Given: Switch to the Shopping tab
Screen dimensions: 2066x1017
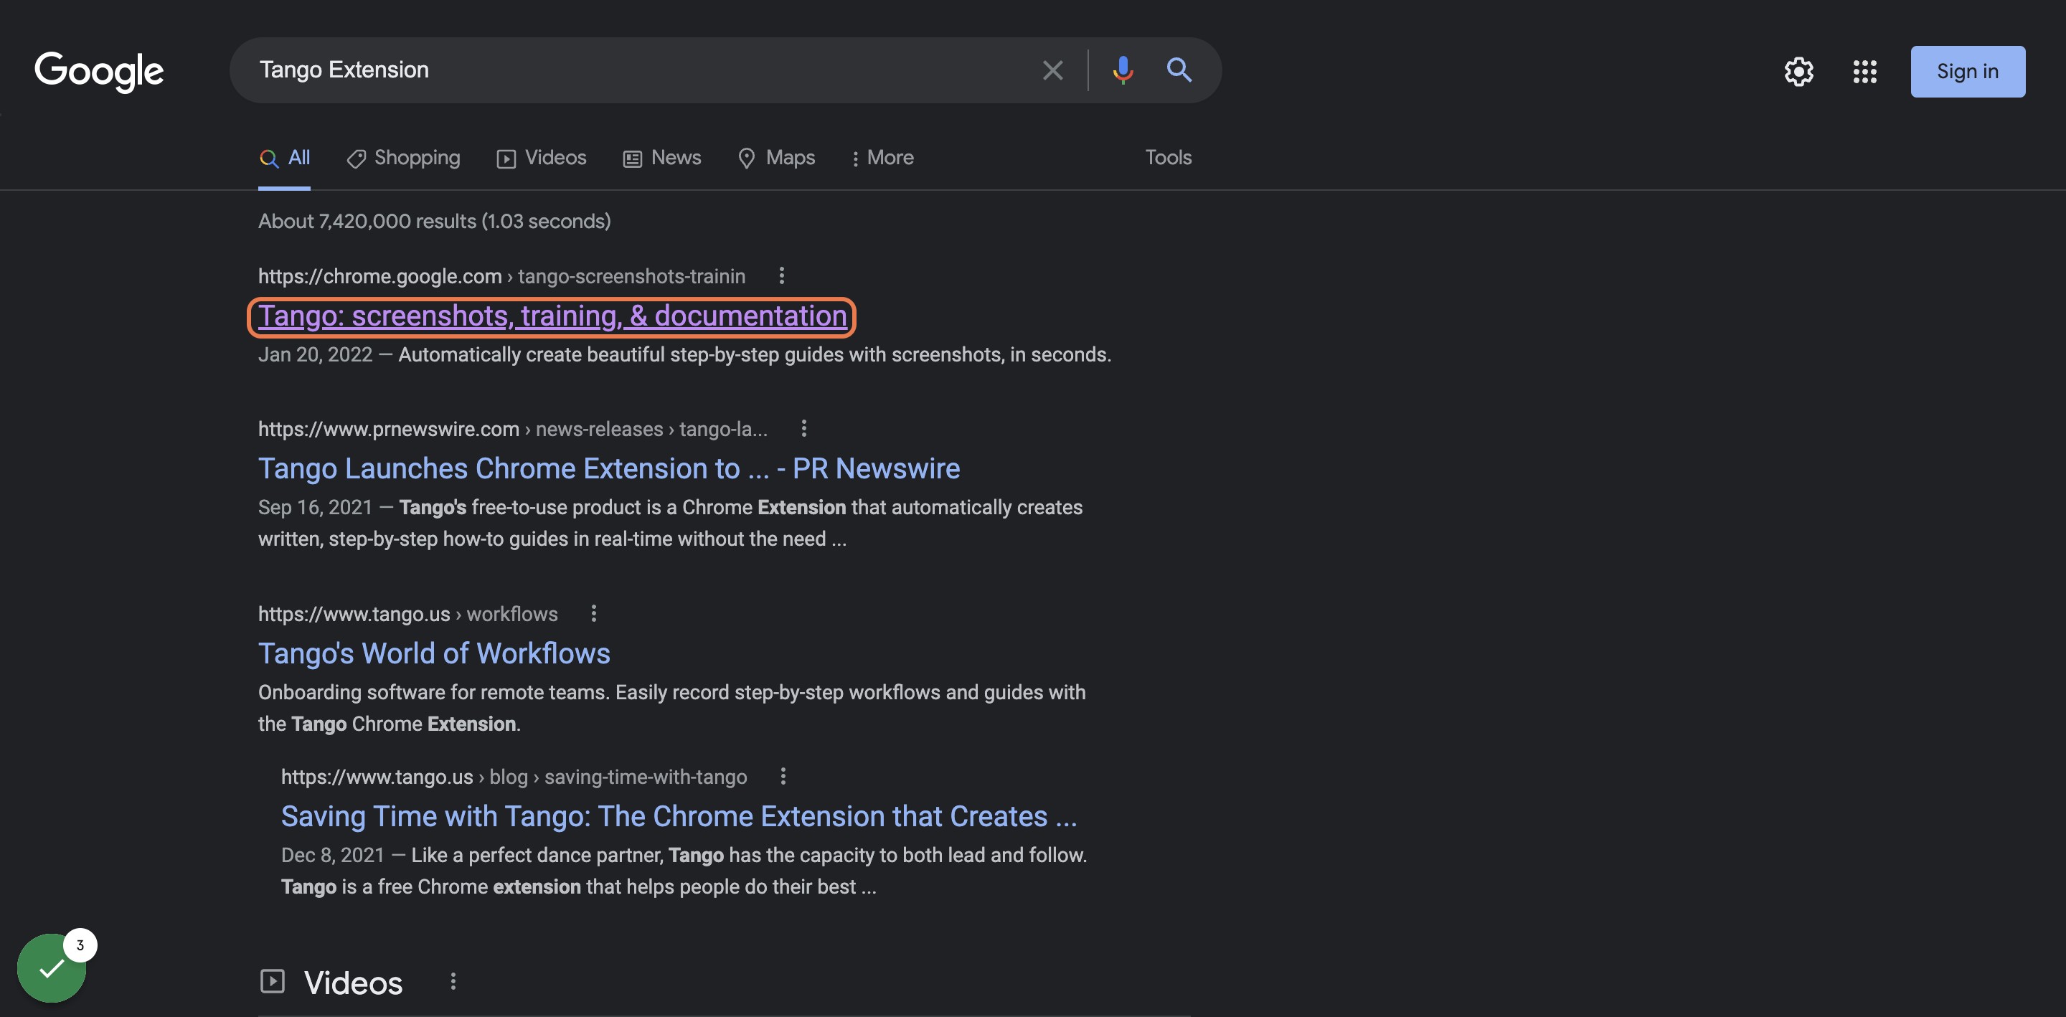Looking at the screenshot, I should pos(403,158).
